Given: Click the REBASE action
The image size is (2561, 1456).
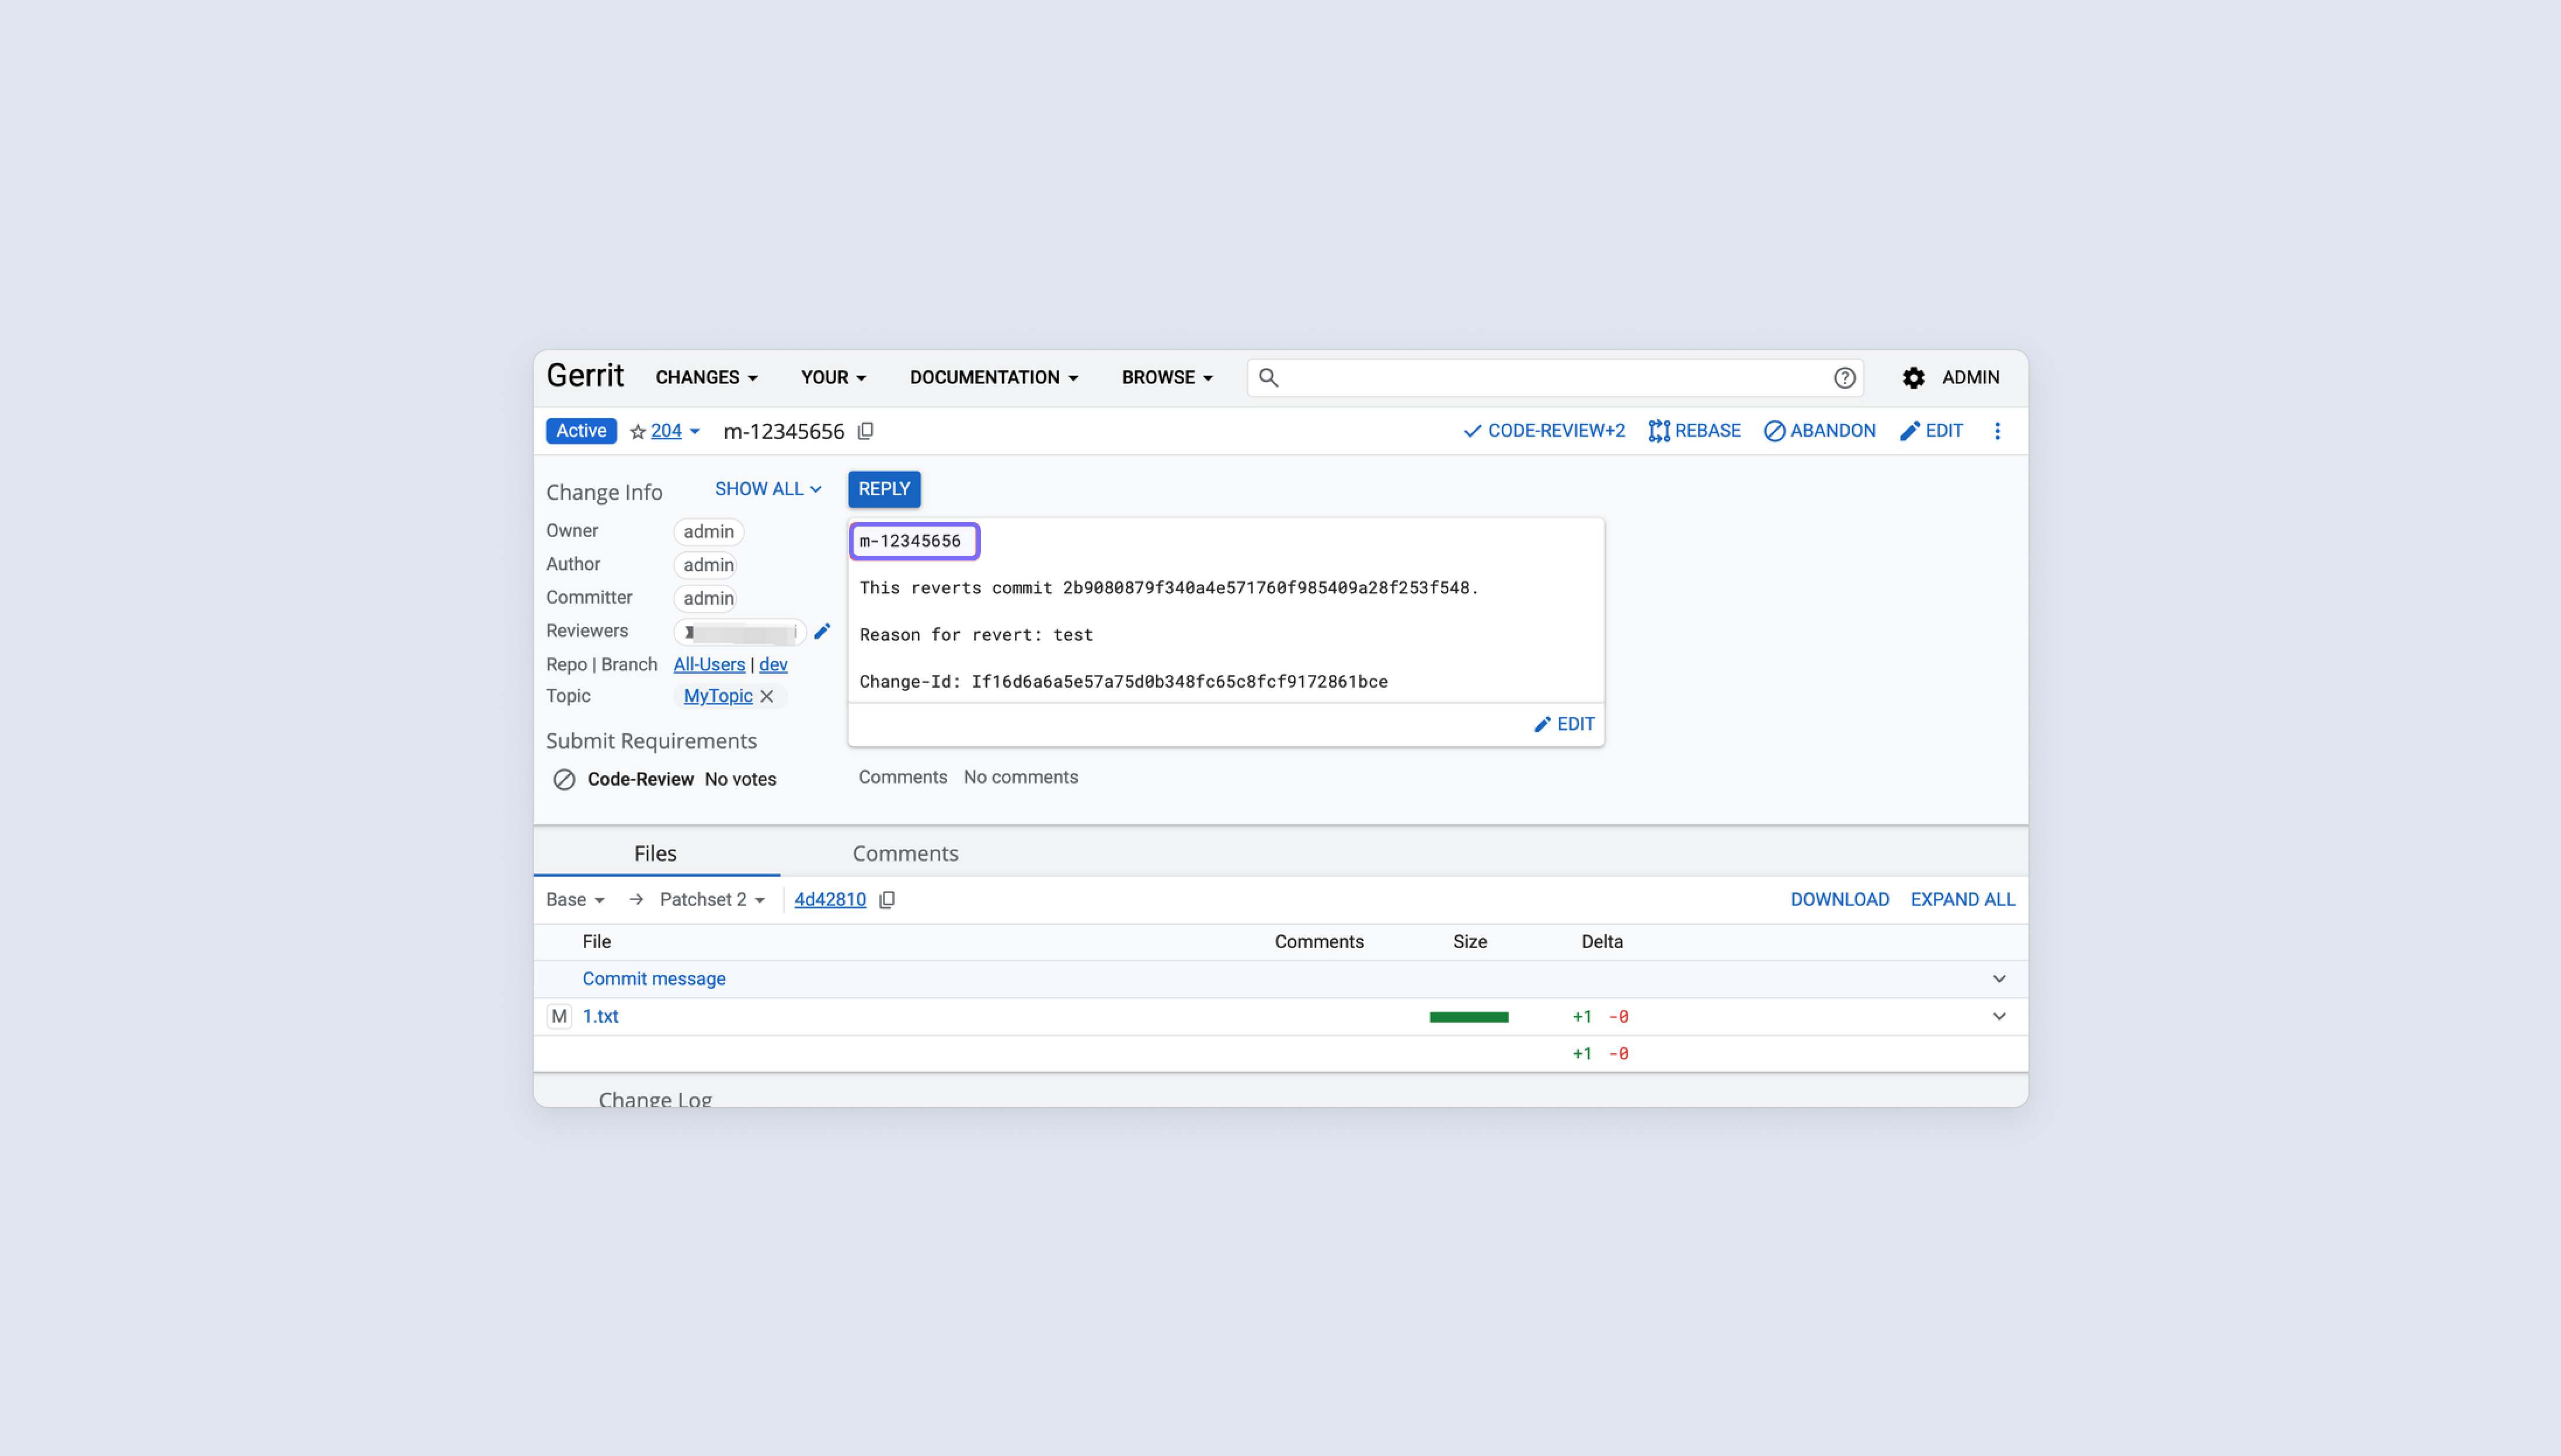Looking at the screenshot, I should pos(1694,431).
